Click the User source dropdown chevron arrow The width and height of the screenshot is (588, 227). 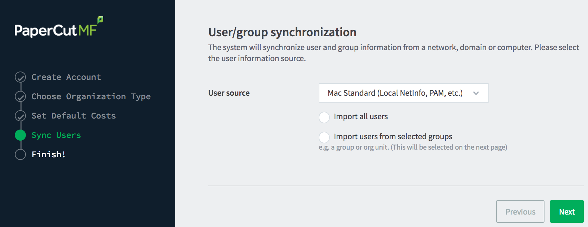476,93
